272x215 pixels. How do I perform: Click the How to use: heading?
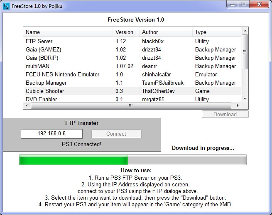pyautogui.click(x=136, y=171)
